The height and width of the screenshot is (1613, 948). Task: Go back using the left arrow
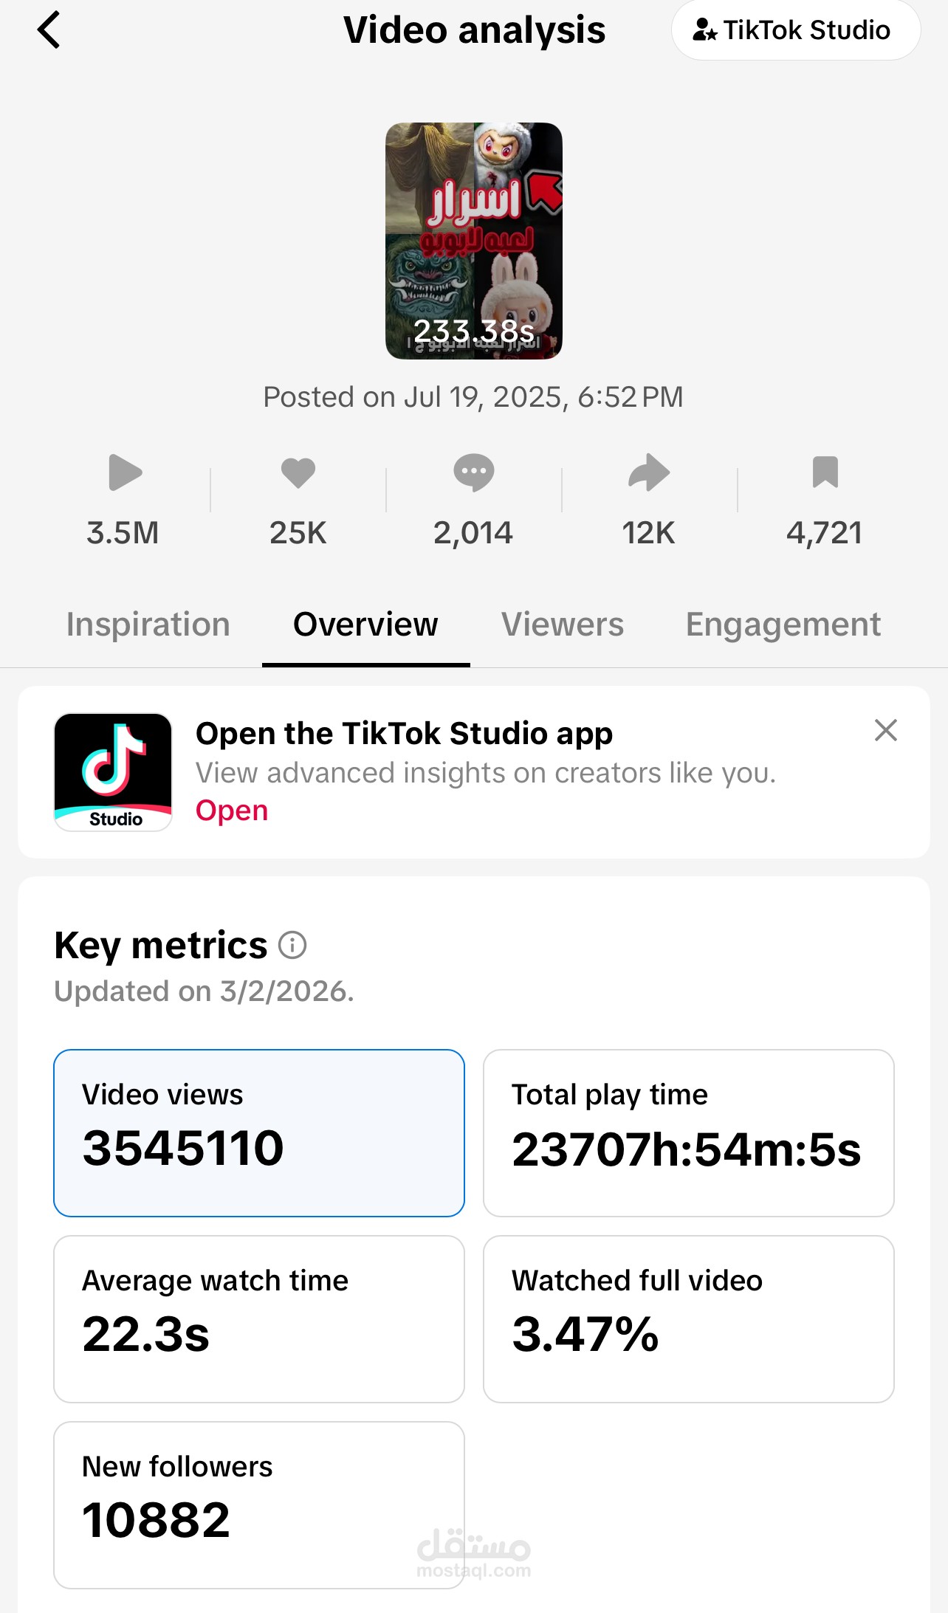[49, 30]
